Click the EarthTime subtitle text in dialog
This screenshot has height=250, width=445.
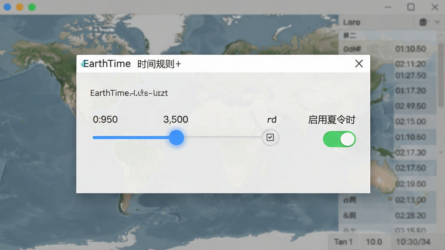[x=129, y=93]
